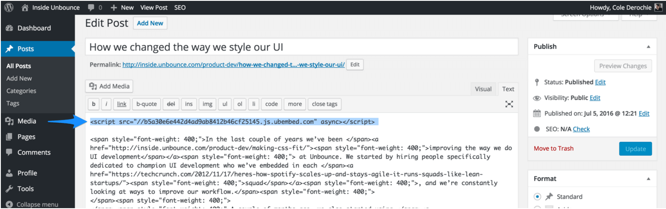
Task: Open All Posts submenu item
Action: pos(19,66)
